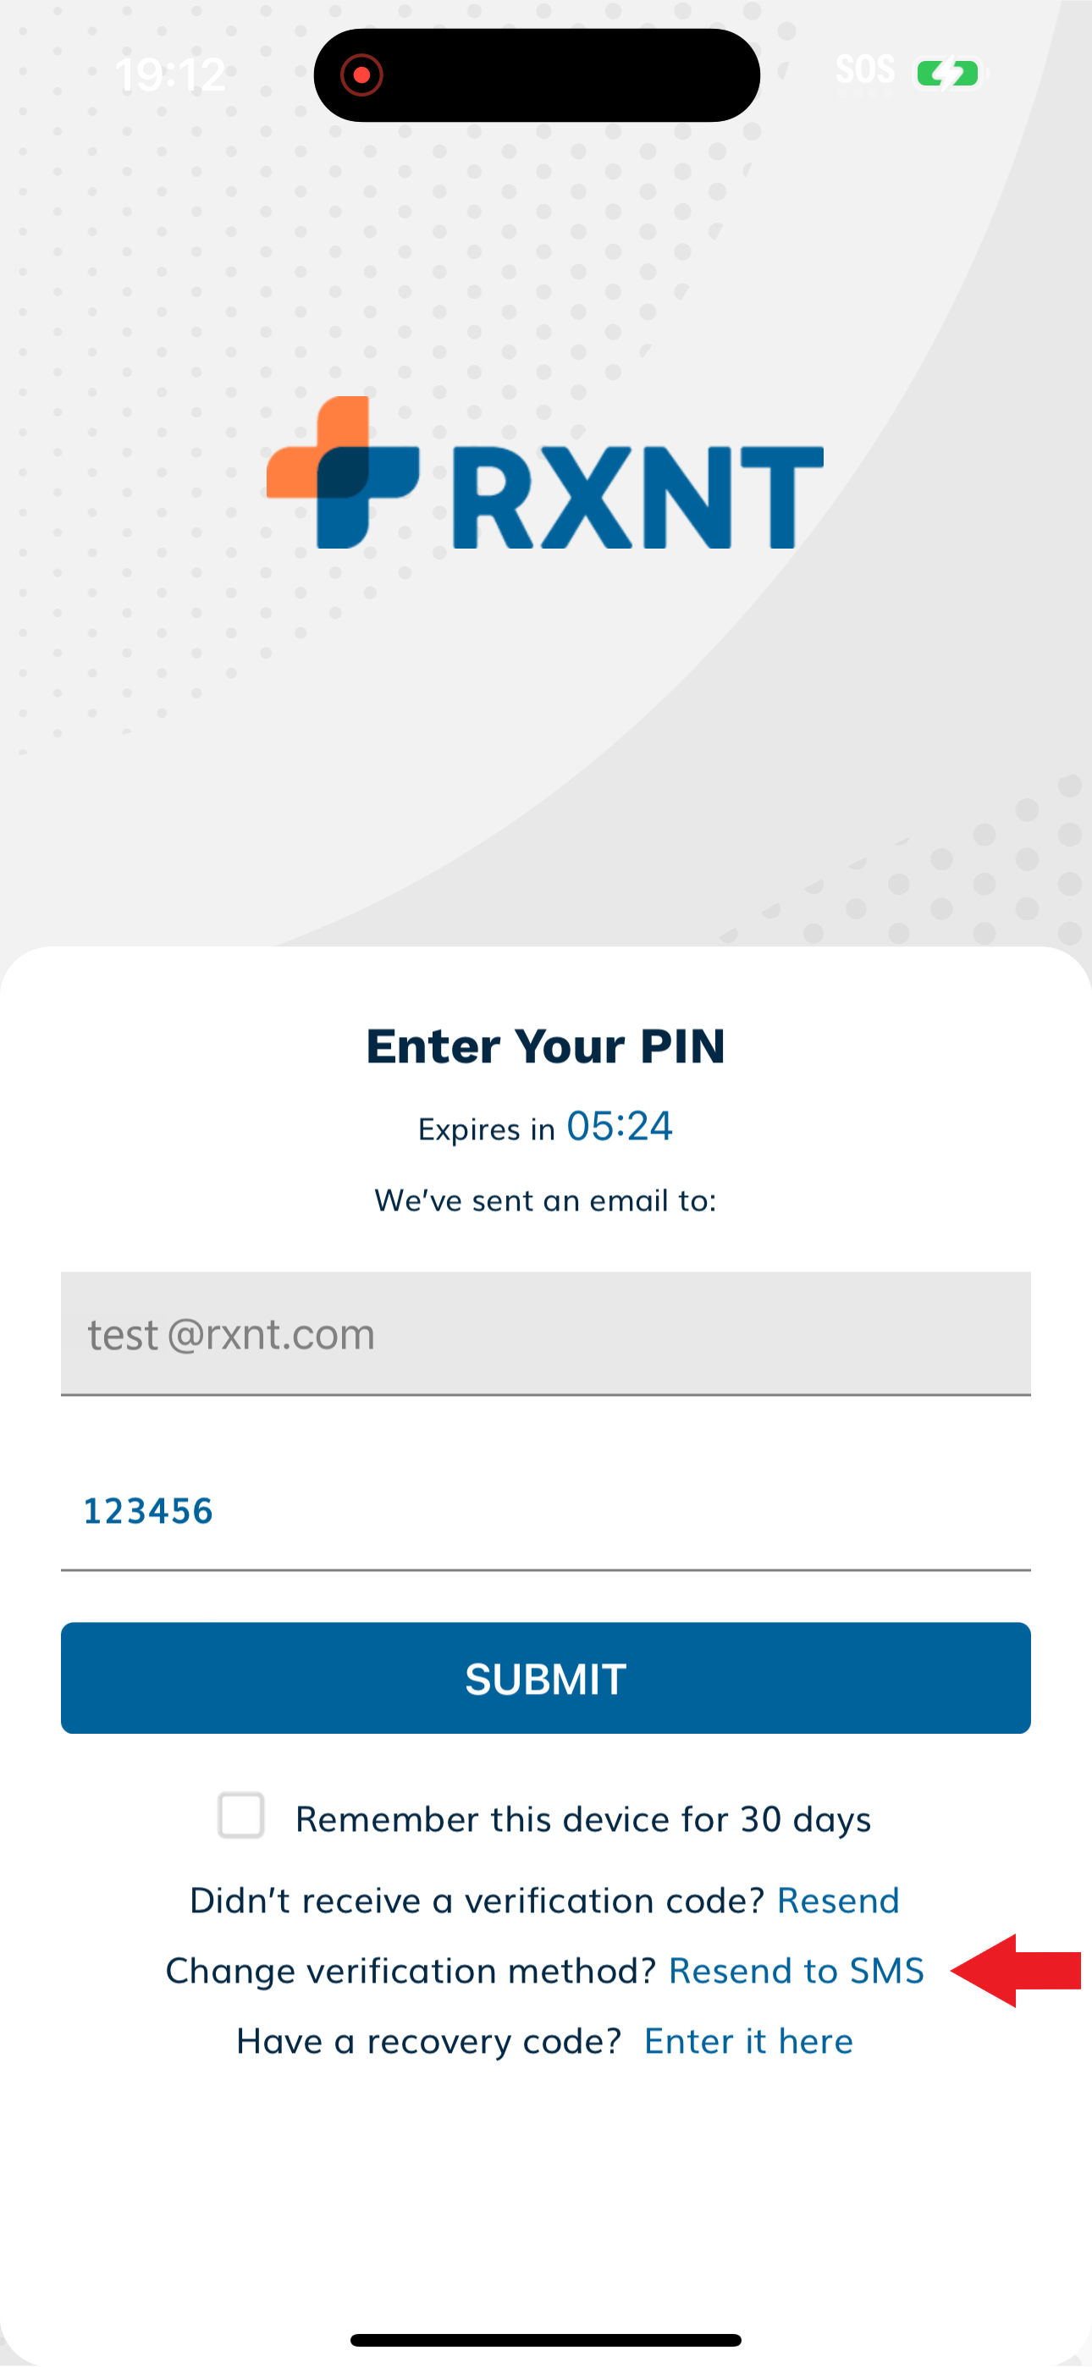Image resolution: width=1092 pixels, height=2367 pixels.
Task: Choose Resend to SMS link
Action: pos(796,1970)
